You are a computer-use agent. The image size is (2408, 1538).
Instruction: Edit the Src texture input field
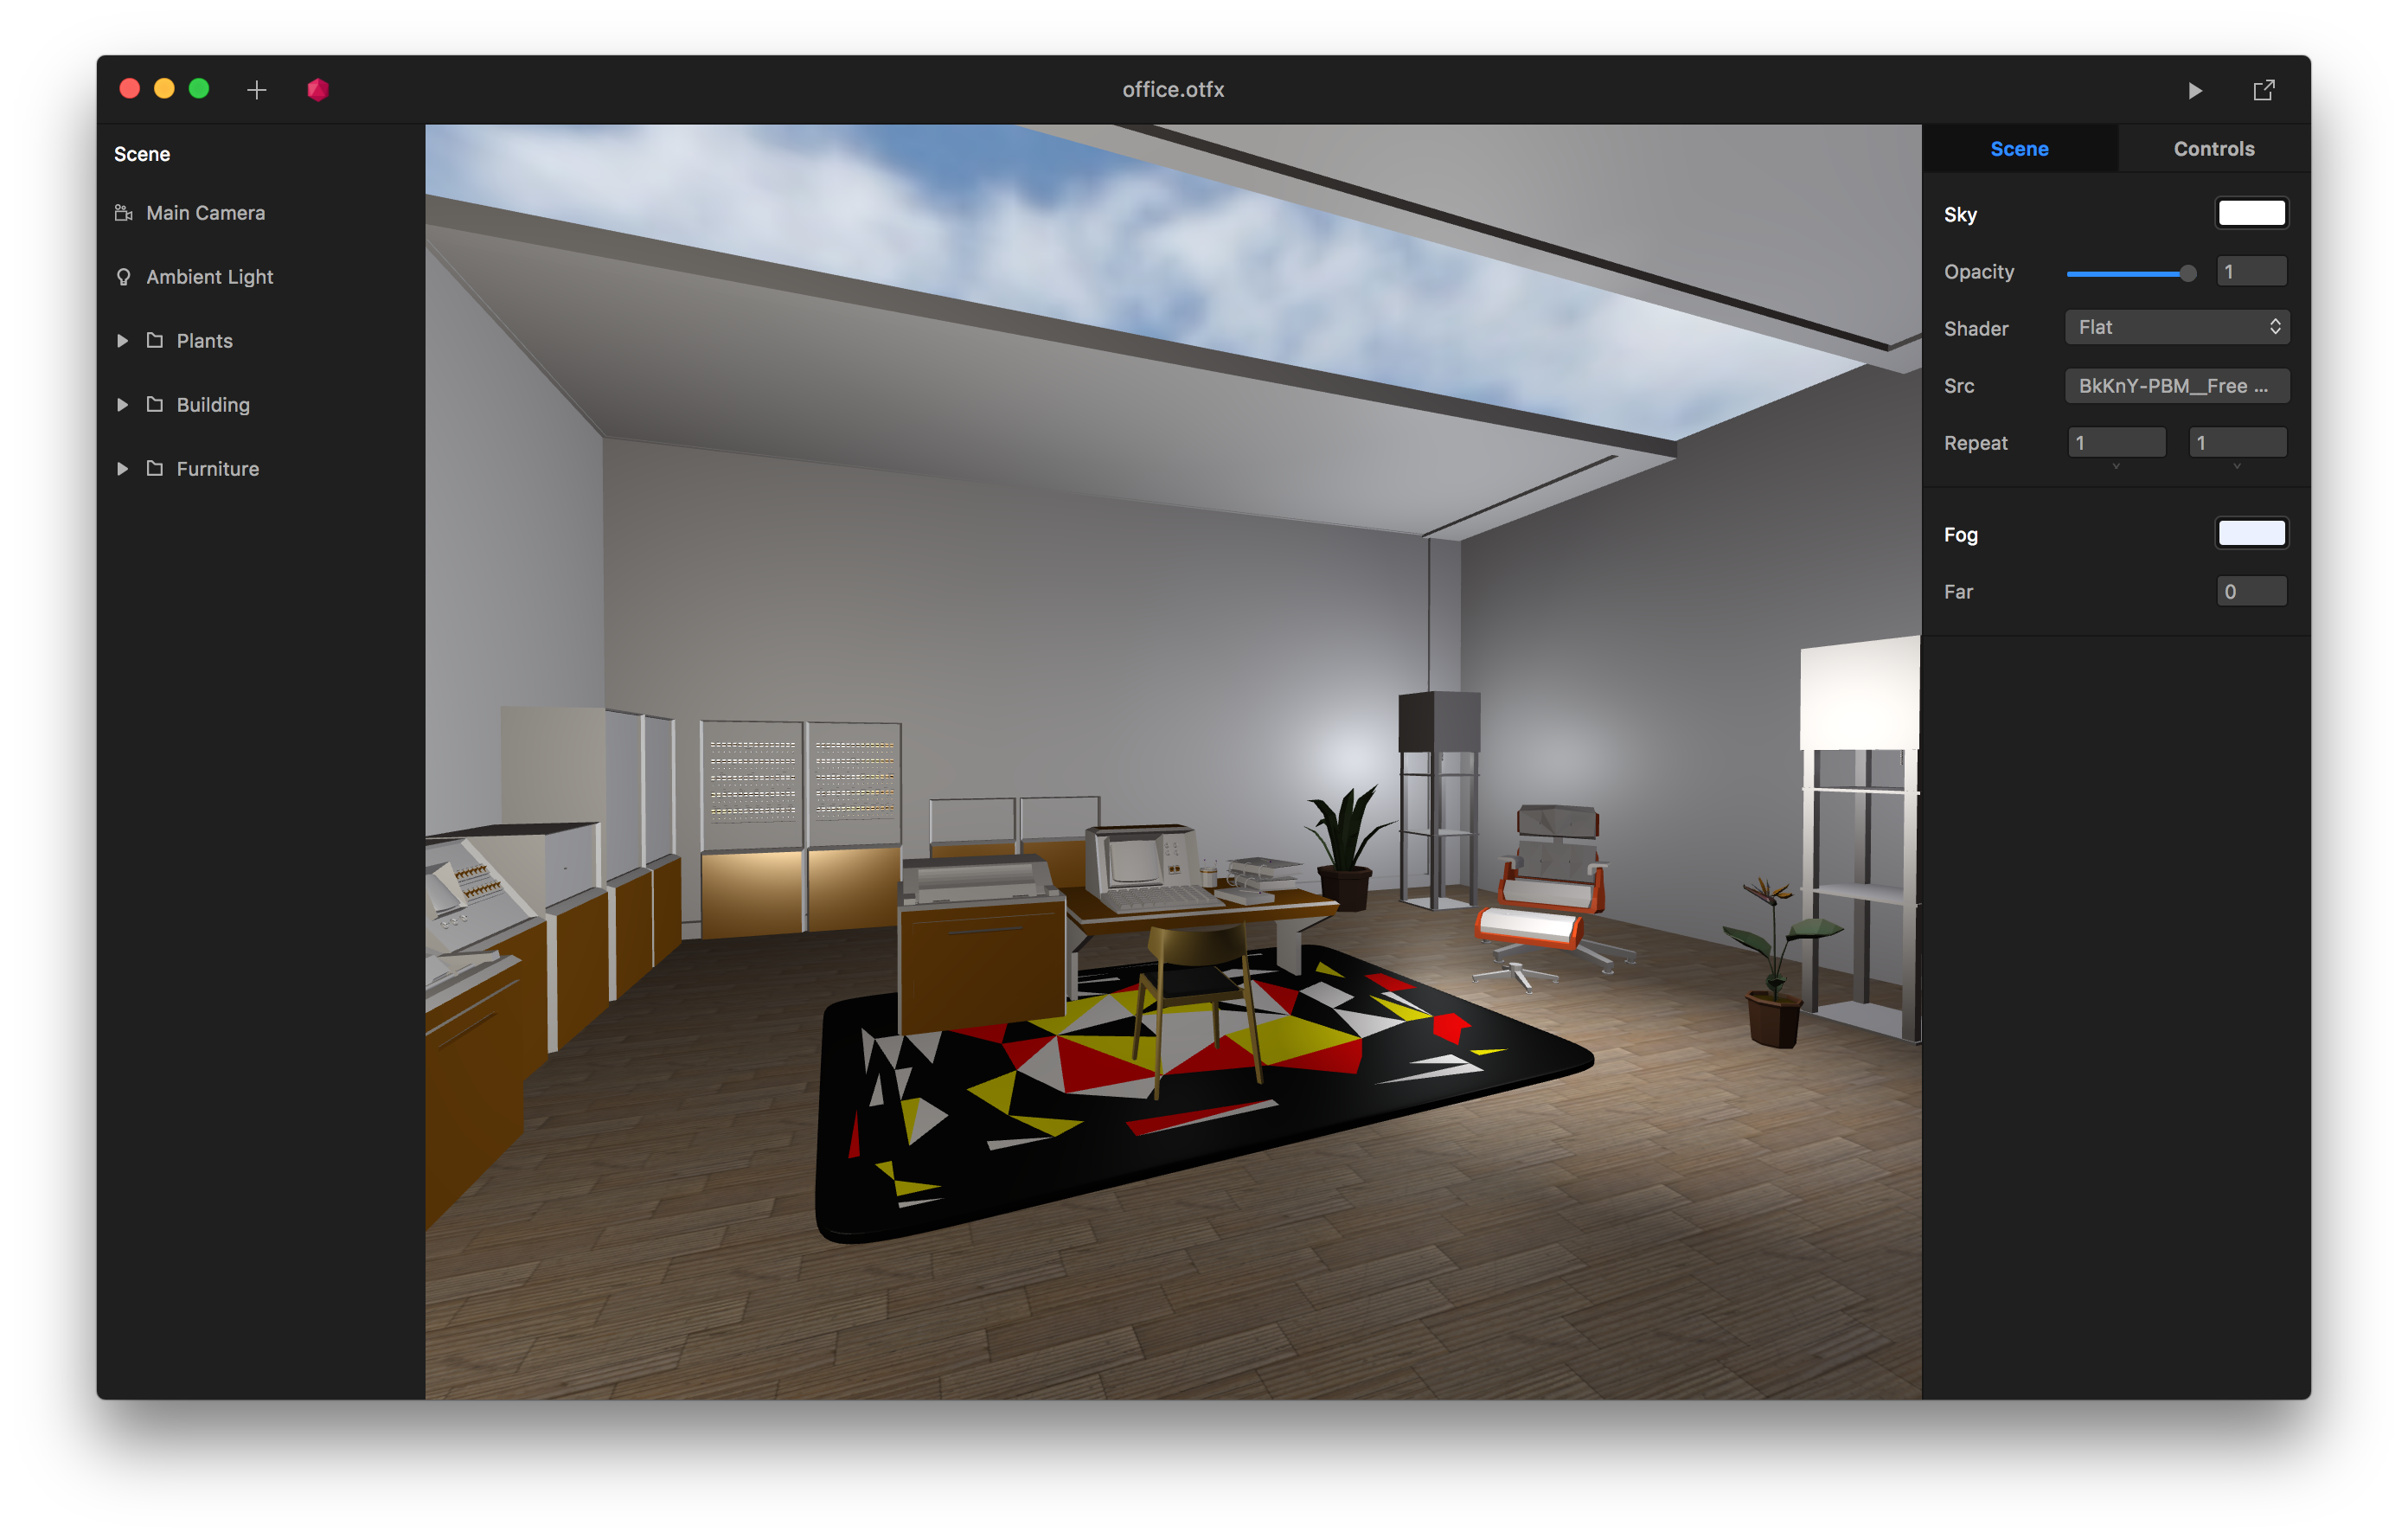click(2176, 384)
